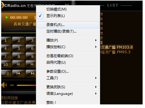
Task: Expand the 播放(P) submenu
Action: tap(68, 40)
